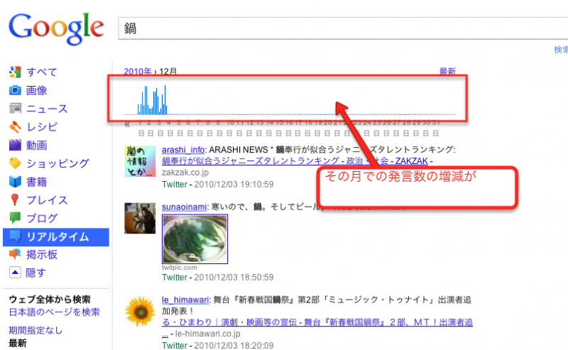Select the リアルタイム search mode label

click(x=58, y=236)
